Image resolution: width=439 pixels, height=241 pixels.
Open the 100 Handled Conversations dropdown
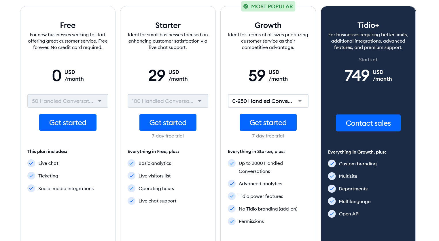168,101
